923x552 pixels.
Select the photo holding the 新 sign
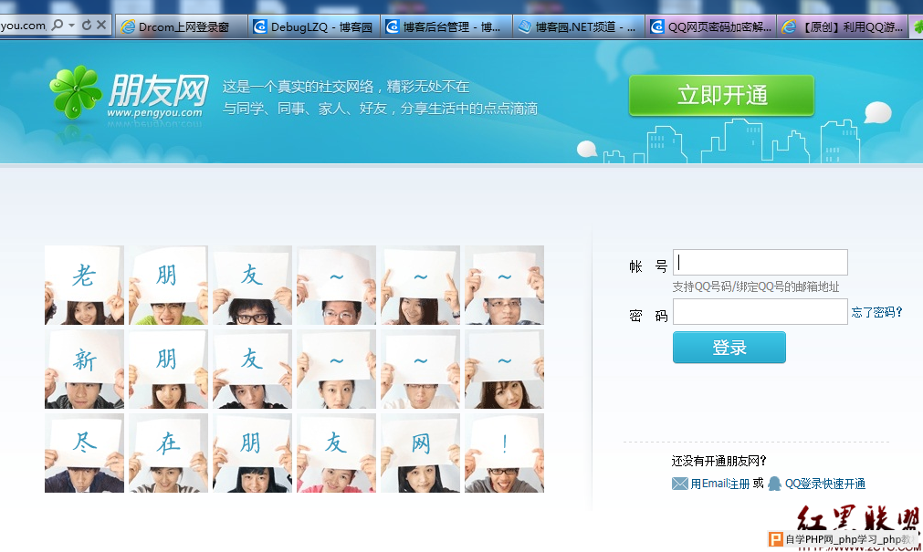[84, 369]
